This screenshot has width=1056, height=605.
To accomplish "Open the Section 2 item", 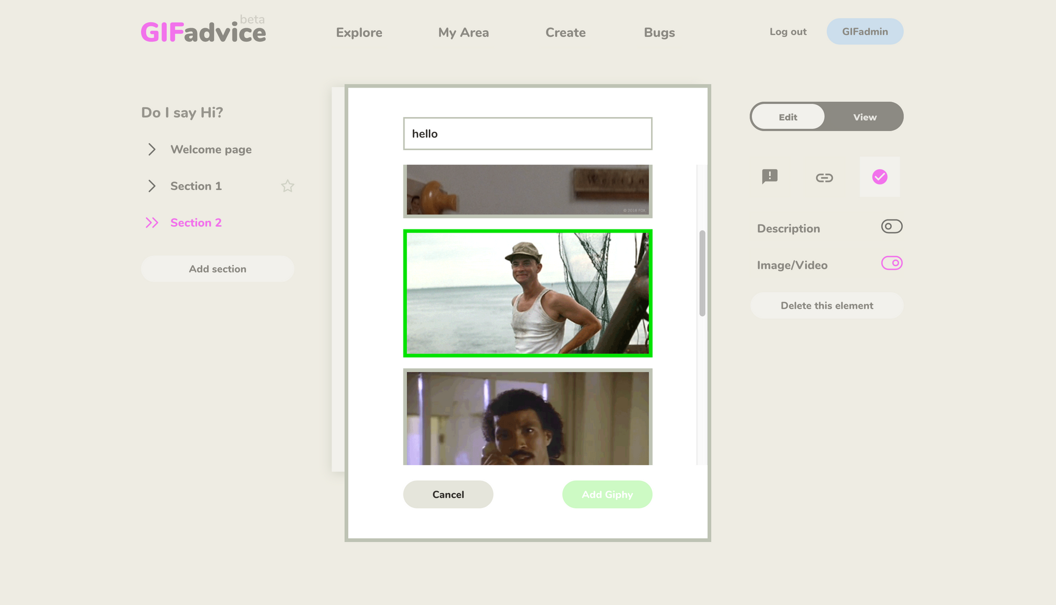I will (x=196, y=223).
